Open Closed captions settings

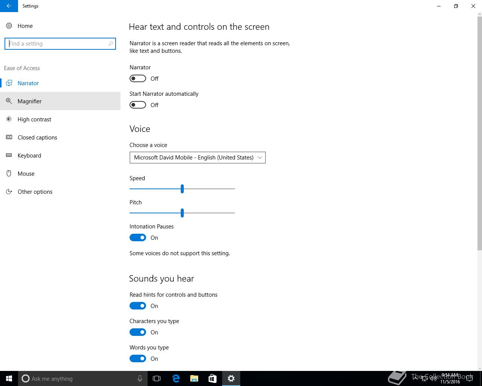pyautogui.click(x=60, y=137)
